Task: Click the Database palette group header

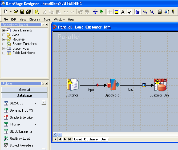Action: coord(24,95)
